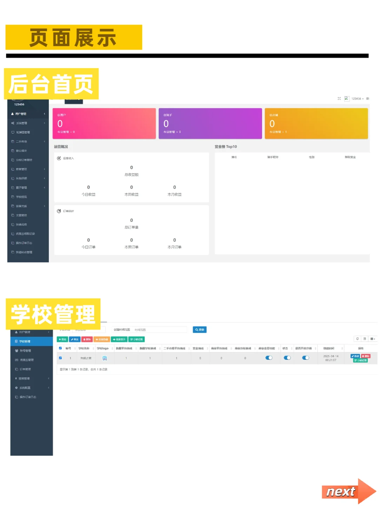Image resolution: width=379 pixels, height=507 pixels.
Task: Disable the 是否开启分销 toggle
Action: (306, 358)
